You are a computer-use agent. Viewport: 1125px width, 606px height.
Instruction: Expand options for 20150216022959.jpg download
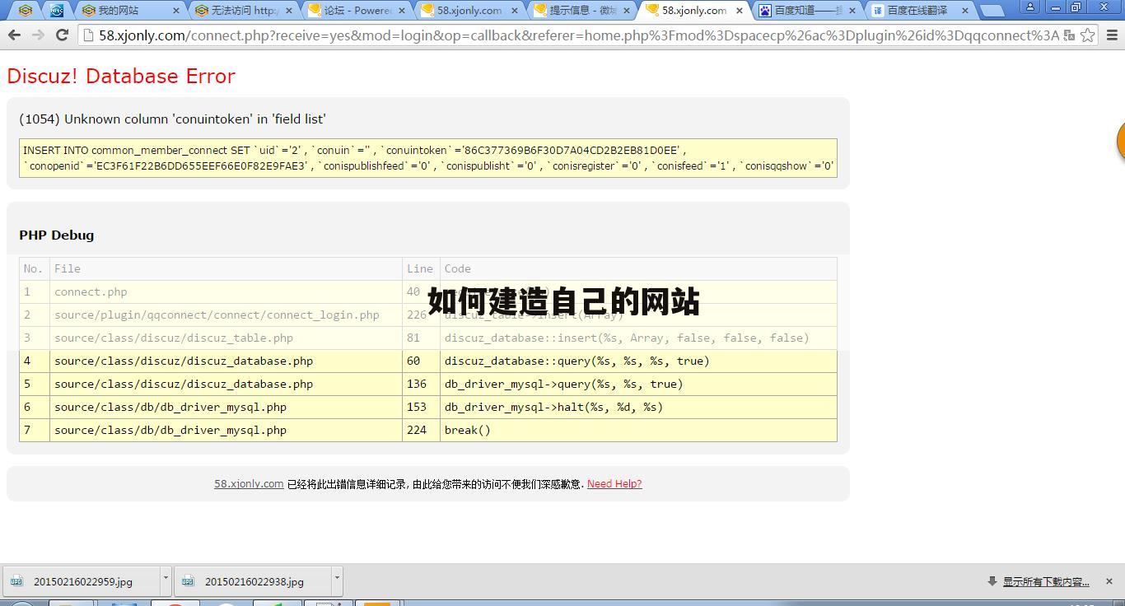[x=166, y=581]
